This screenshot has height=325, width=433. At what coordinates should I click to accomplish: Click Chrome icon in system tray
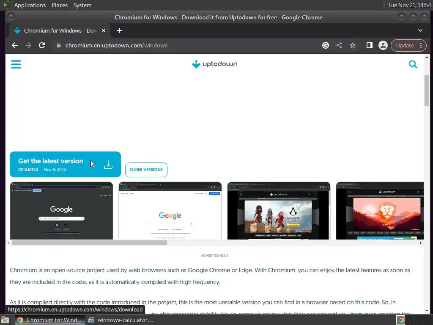point(400,320)
